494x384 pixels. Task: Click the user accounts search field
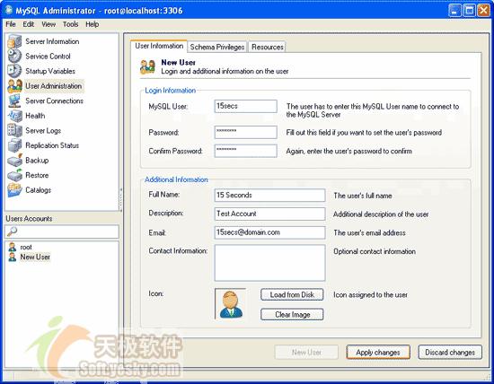point(62,231)
